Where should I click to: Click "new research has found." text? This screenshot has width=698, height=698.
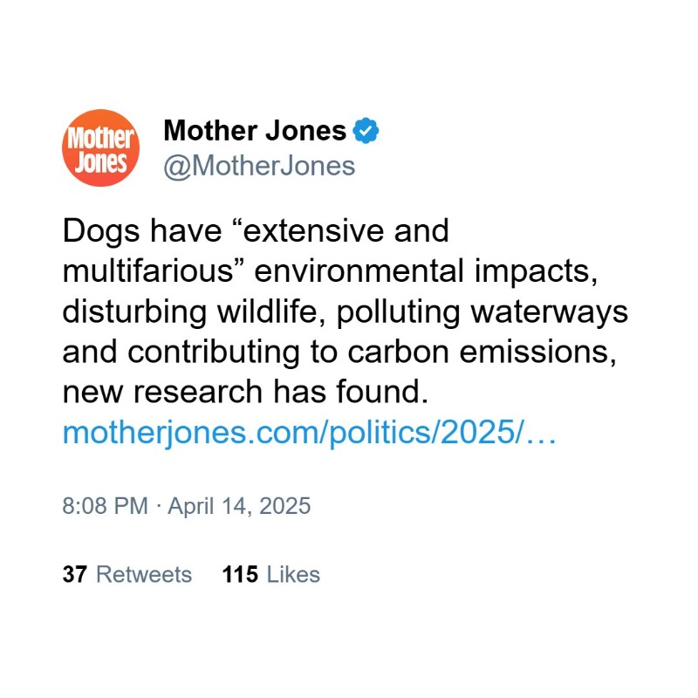(x=245, y=392)
